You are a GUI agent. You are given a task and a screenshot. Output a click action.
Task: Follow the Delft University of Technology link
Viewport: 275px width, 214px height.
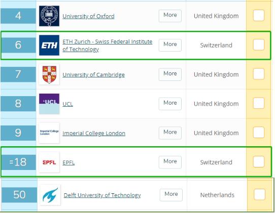102,195
